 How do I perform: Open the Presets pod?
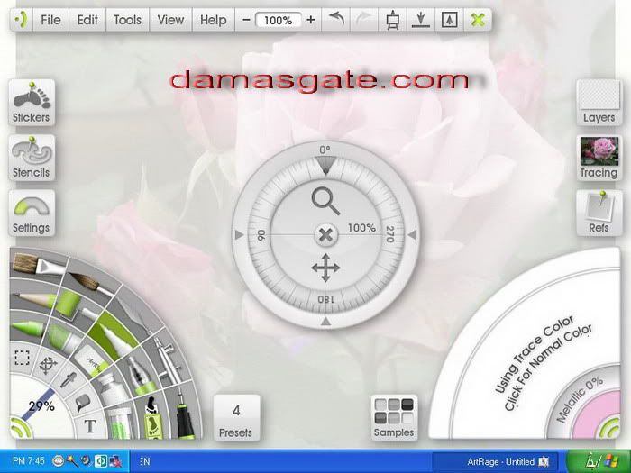pyautogui.click(x=236, y=418)
